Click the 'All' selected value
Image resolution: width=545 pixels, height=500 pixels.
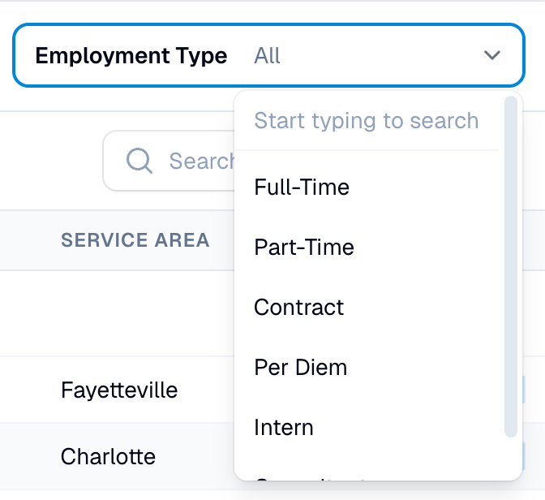click(267, 56)
